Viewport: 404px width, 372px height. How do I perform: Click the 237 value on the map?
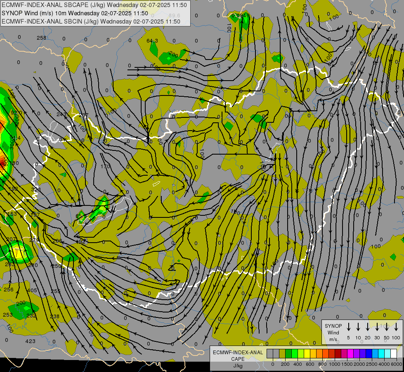84,115
